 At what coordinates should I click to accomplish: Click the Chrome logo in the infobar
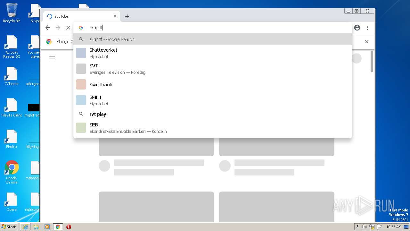49,42
